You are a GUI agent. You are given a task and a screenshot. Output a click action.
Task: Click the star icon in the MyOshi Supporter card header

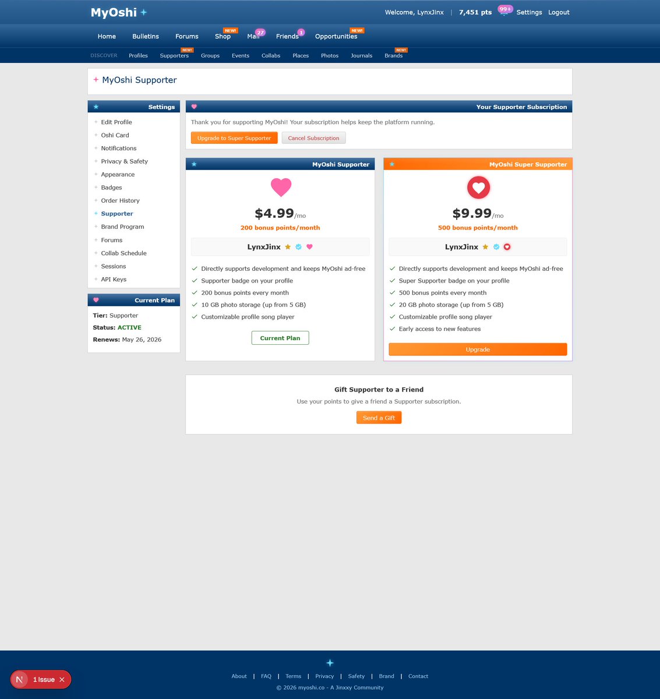point(194,164)
